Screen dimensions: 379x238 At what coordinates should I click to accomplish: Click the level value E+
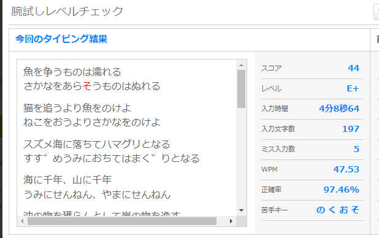tap(353, 88)
